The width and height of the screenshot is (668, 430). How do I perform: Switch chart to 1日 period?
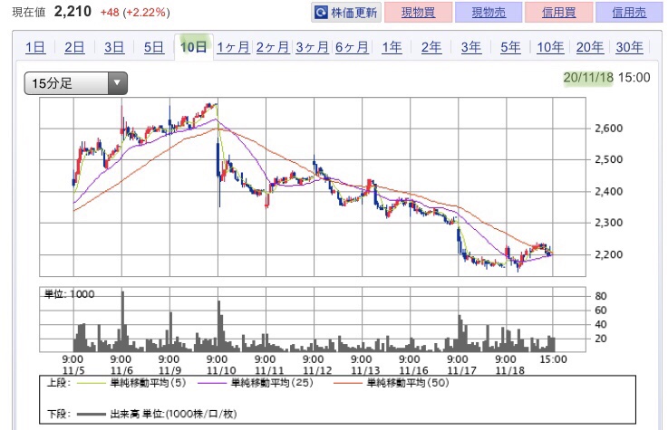coord(35,47)
